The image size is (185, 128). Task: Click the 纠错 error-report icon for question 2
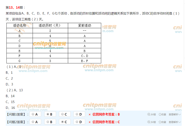tap(149, 122)
